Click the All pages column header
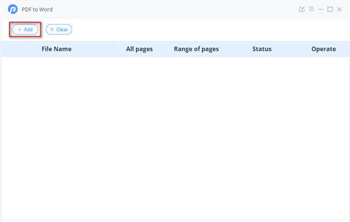This screenshot has width=350, height=222. point(139,49)
